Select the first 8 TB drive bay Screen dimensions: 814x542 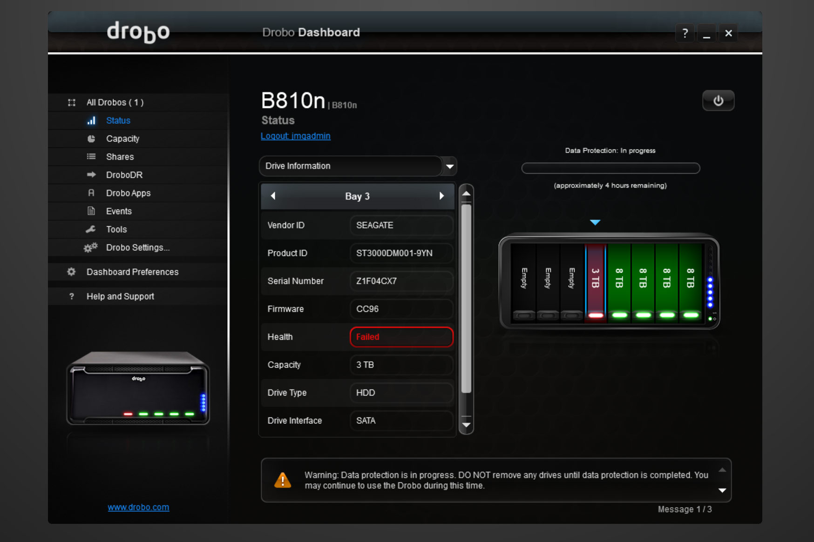click(619, 282)
